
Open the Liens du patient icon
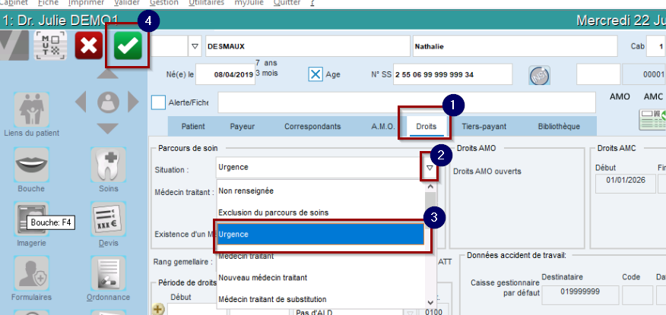(x=31, y=110)
